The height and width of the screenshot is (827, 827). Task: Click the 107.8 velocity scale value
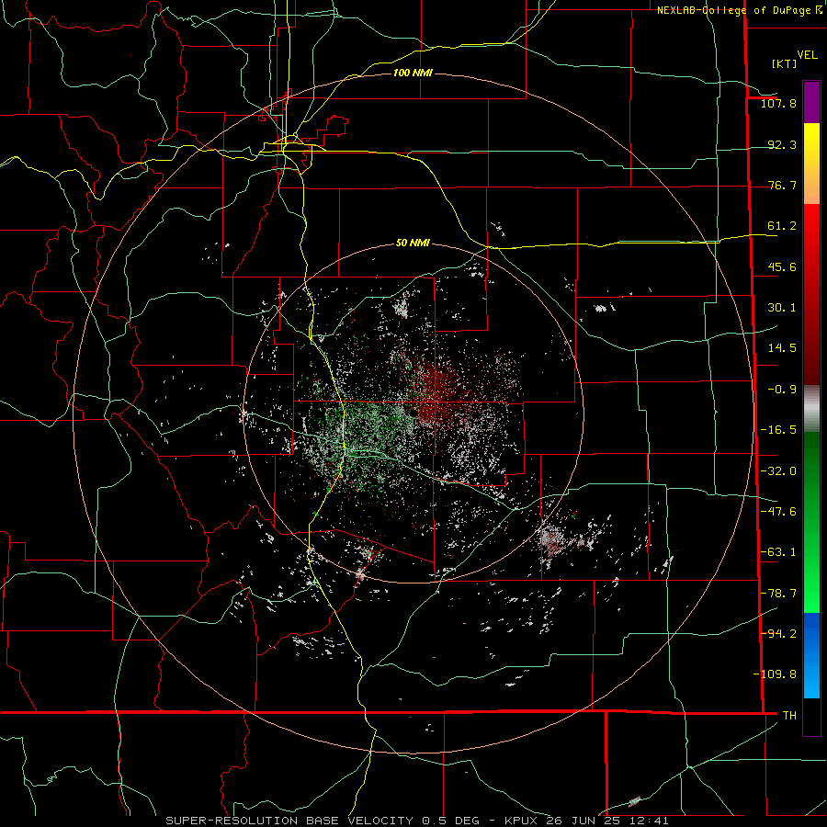[x=778, y=103]
